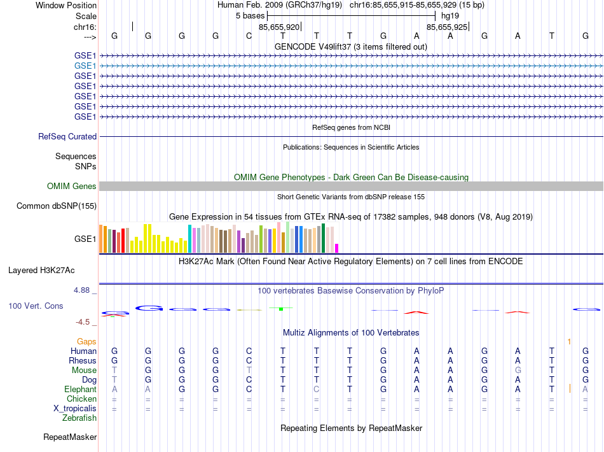The image size is (604, 452).
Task: Click the green T conservation glyph
Action: click(281, 309)
